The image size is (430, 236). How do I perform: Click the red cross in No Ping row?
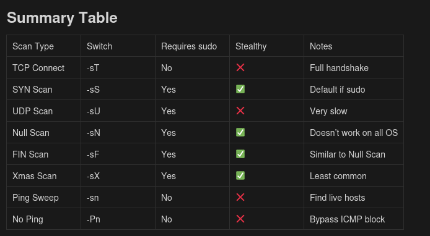[240, 219]
